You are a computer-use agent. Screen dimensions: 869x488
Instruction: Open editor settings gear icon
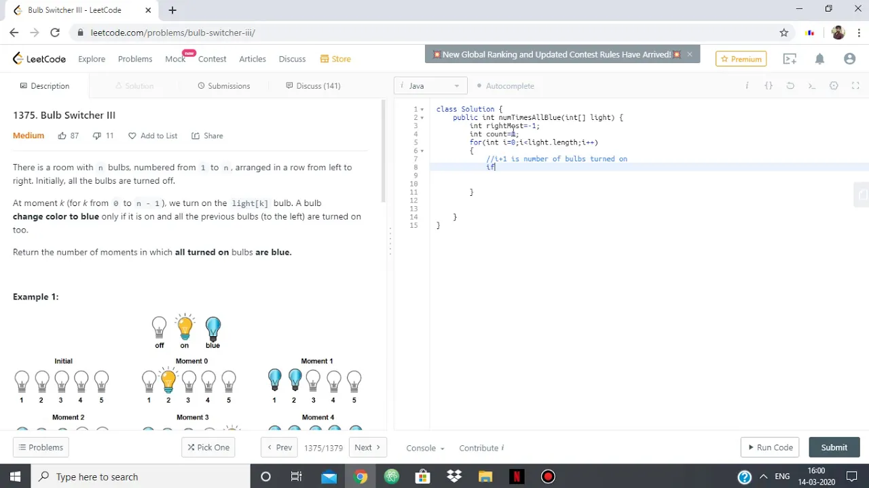[834, 85]
